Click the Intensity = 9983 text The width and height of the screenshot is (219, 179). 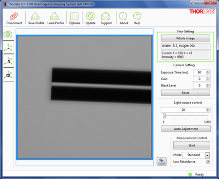click(173, 57)
